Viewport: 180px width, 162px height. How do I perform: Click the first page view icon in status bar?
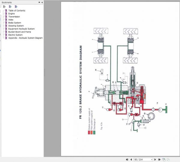point(164,159)
